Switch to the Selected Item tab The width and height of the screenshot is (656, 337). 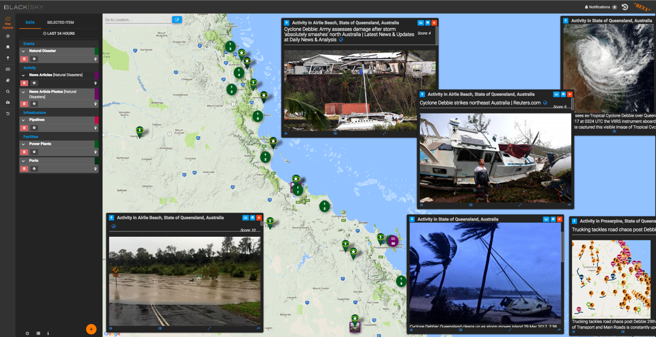(x=60, y=23)
